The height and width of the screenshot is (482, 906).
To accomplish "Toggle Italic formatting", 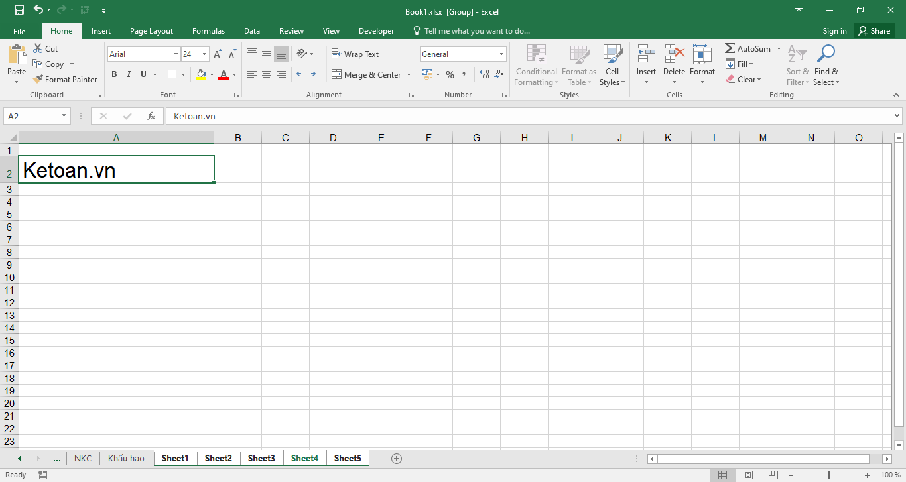I will coord(129,75).
